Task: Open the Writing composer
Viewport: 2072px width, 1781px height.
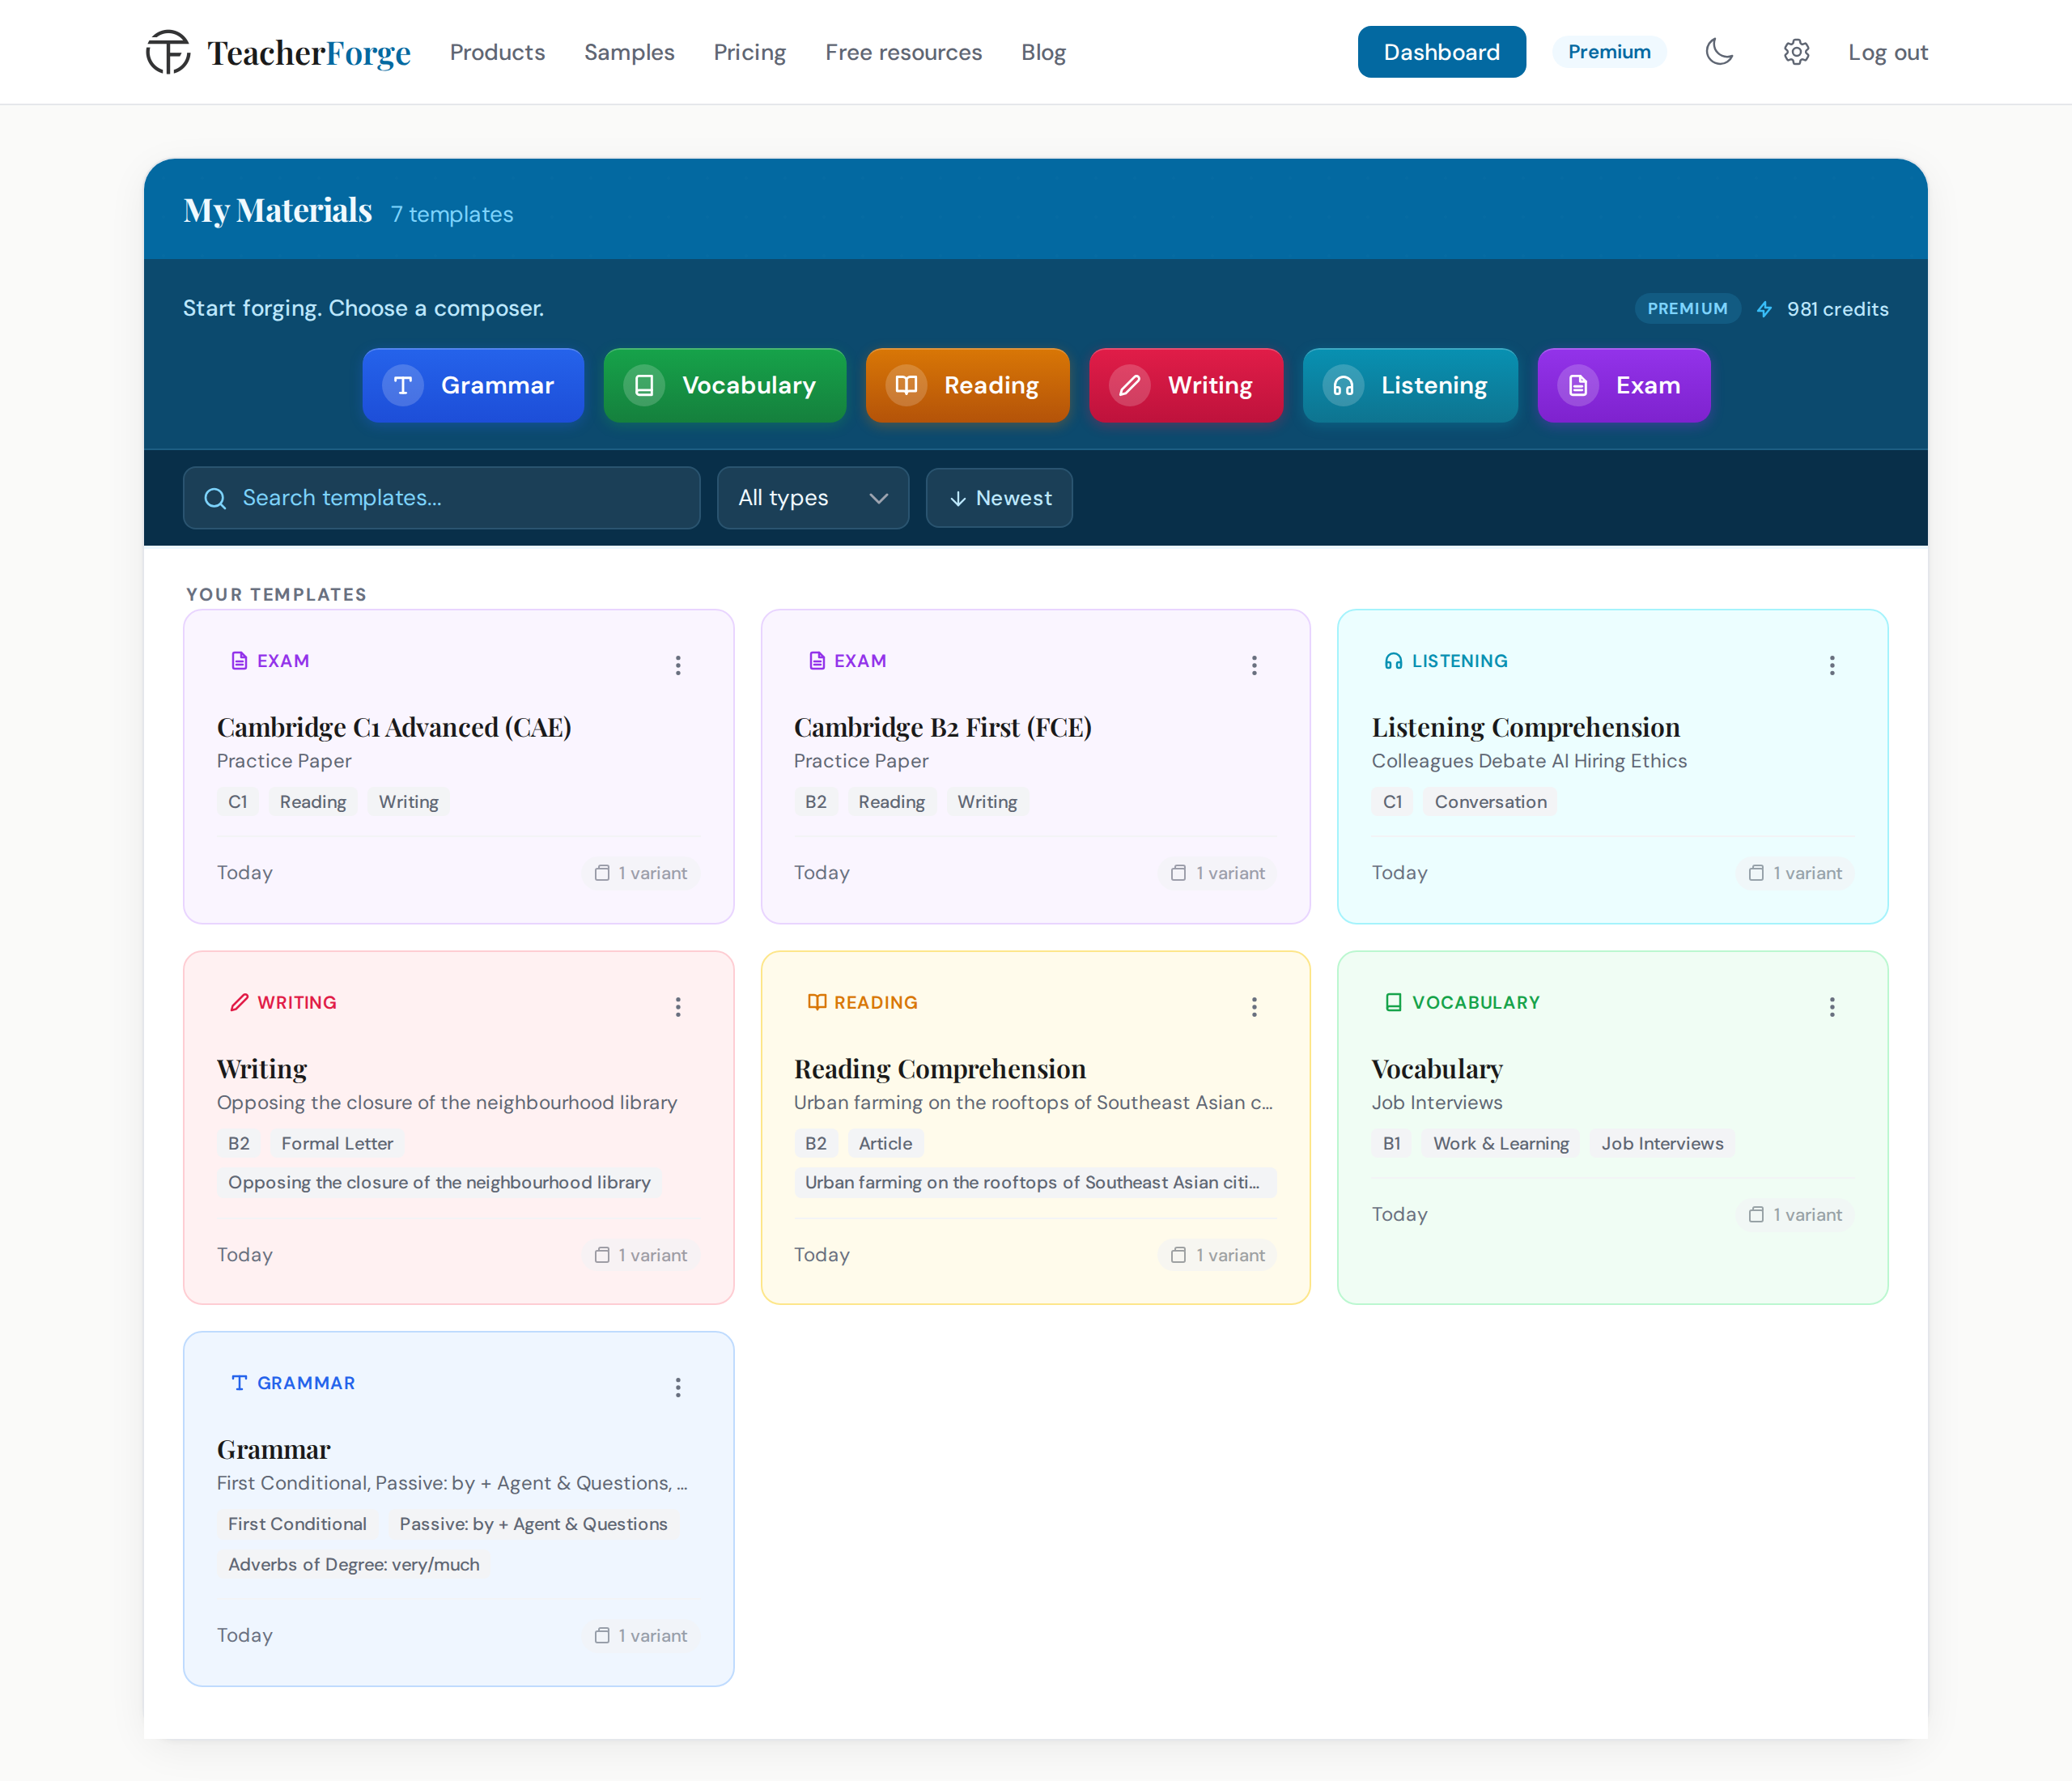Action: point(1186,385)
